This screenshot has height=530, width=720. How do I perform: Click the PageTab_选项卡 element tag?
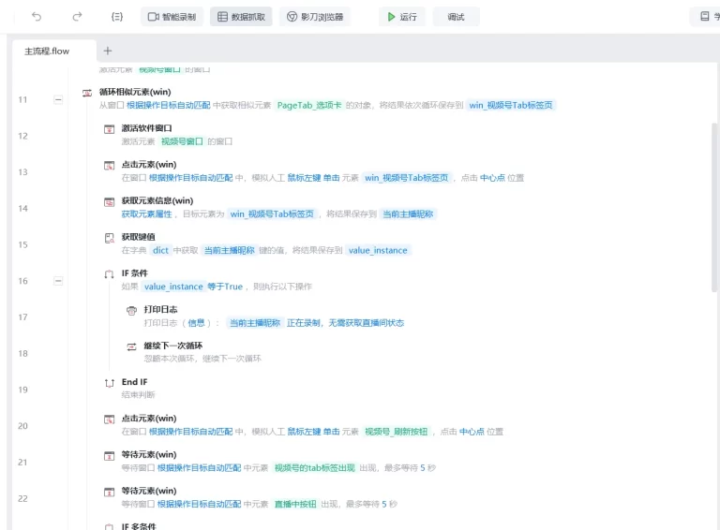point(308,106)
